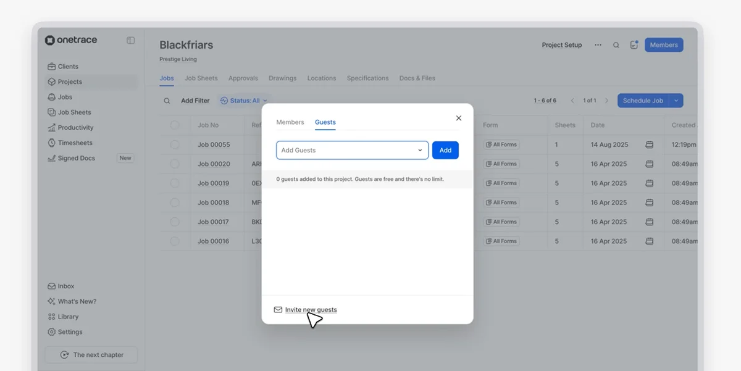
Task: Click The next chapter button
Action: pos(91,355)
